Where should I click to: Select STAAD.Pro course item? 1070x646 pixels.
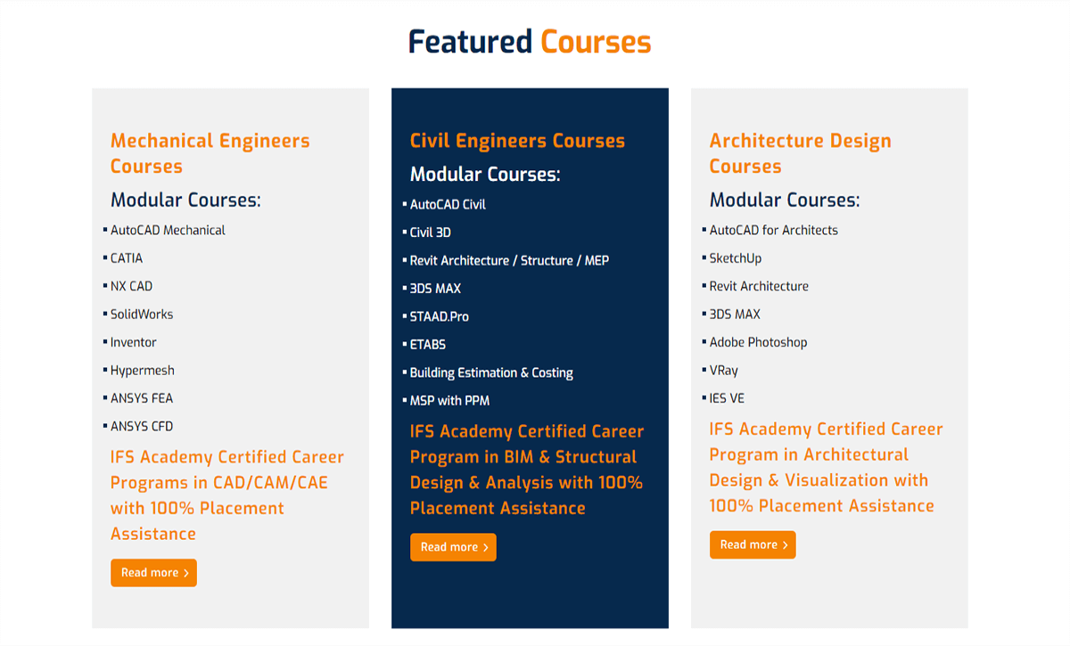(x=440, y=316)
